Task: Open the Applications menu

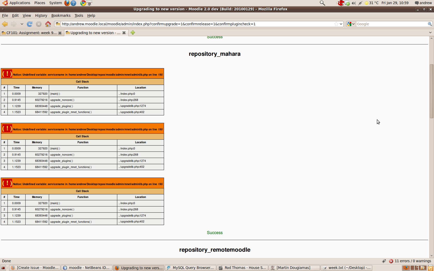Action: point(17,3)
